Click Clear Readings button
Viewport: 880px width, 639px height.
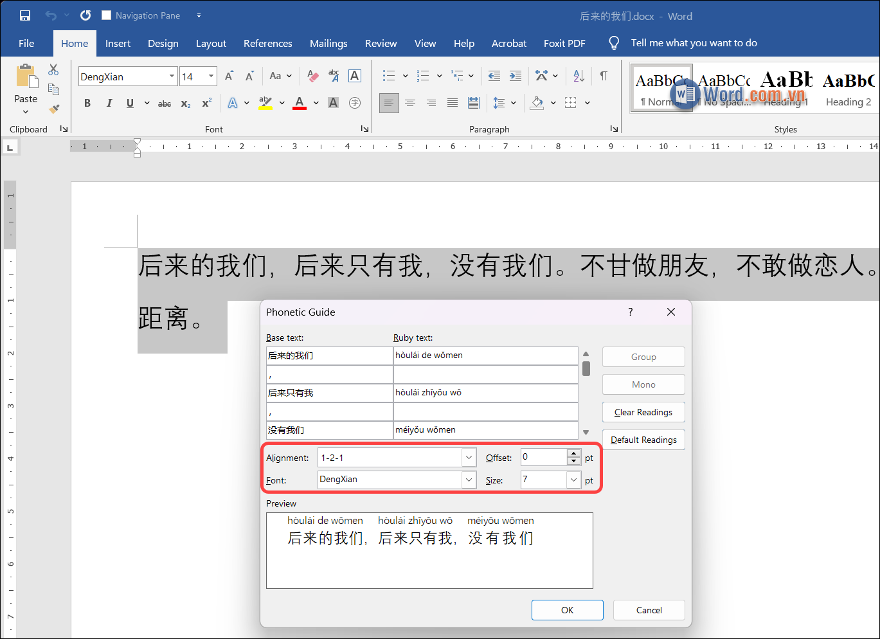(643, 412)
